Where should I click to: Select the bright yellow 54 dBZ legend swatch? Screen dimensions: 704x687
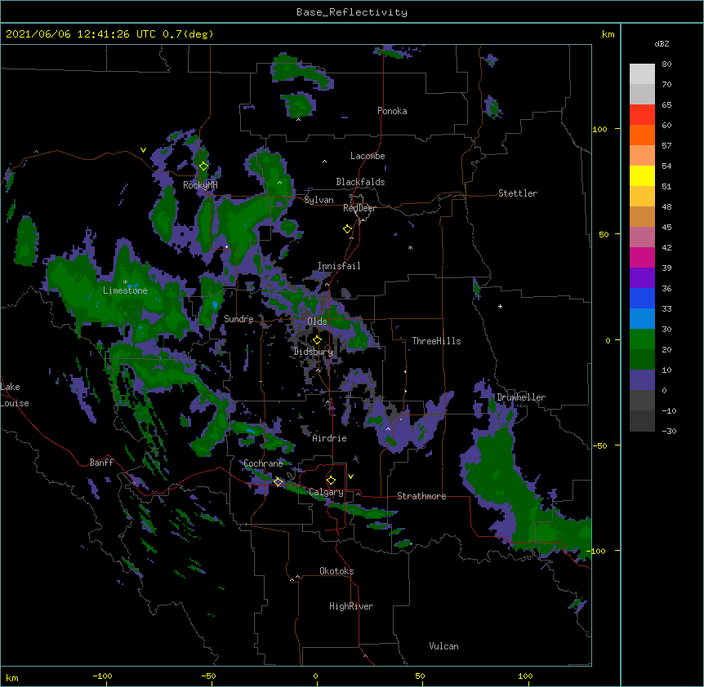point(642,175)
